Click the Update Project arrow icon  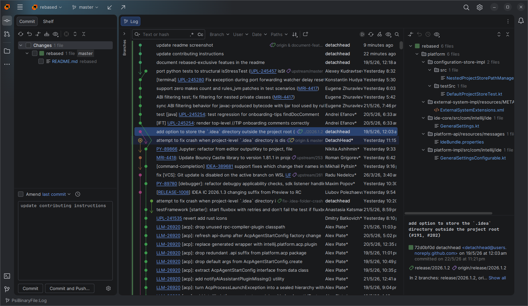coord(110,7)
